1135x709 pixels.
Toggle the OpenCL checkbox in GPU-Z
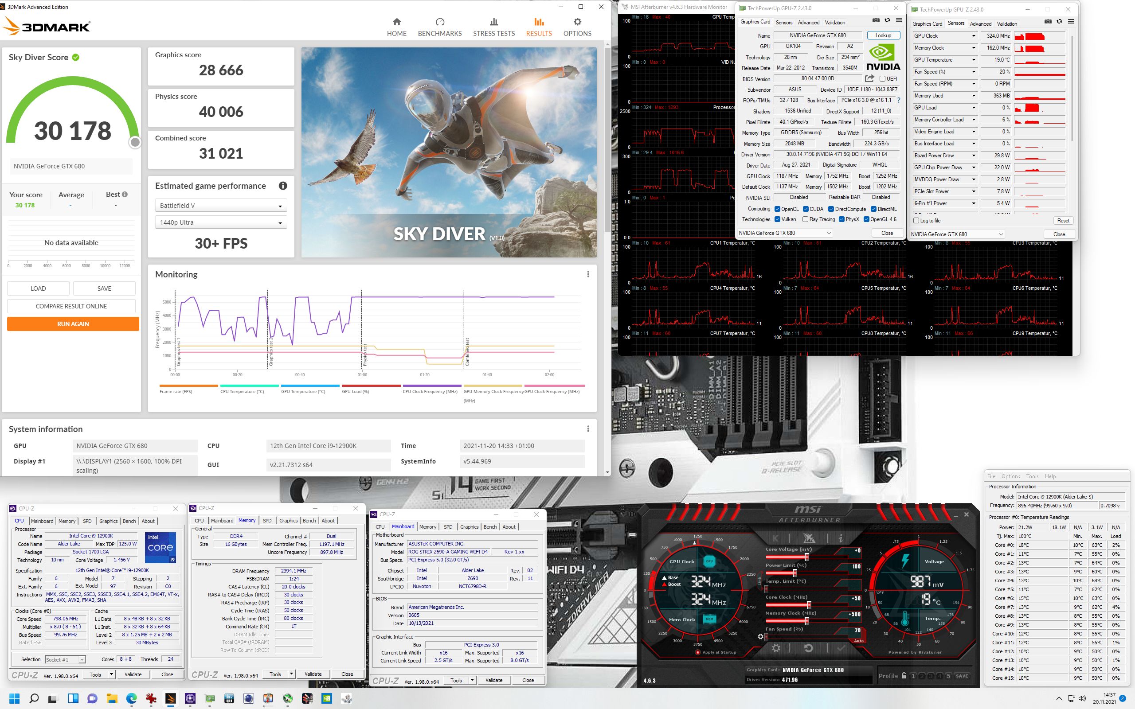click(x=777, y=209)
